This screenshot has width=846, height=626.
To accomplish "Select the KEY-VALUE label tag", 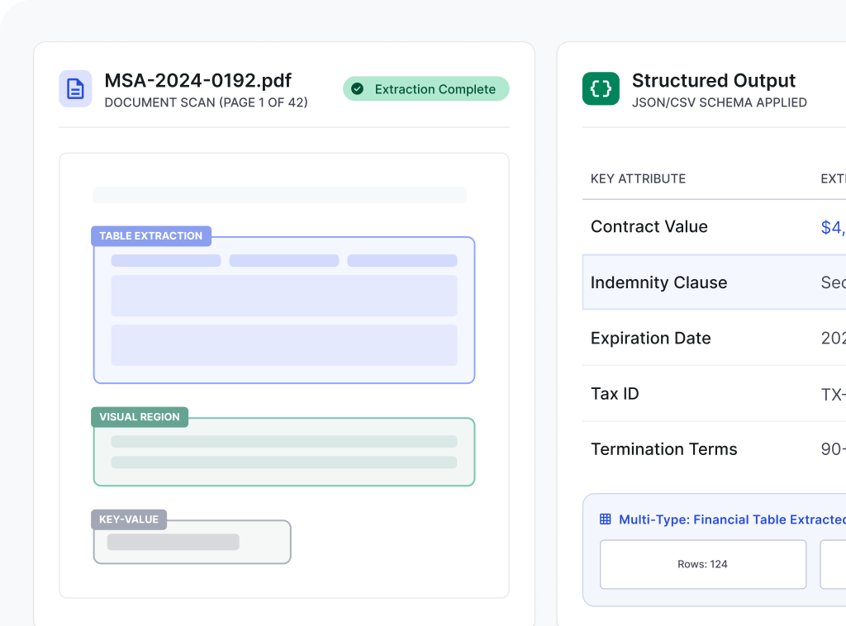I will tap(129, 519).
